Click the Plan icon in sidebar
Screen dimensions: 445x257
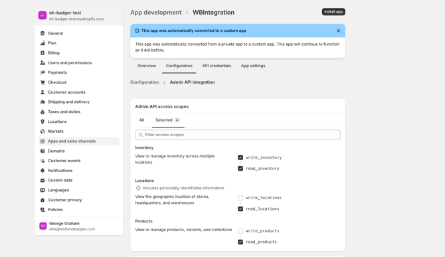click(x=43, y=43)
